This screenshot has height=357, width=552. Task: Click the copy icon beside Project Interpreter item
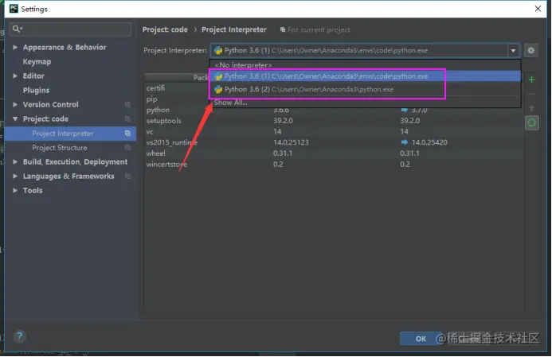click(x=127, y=133)
